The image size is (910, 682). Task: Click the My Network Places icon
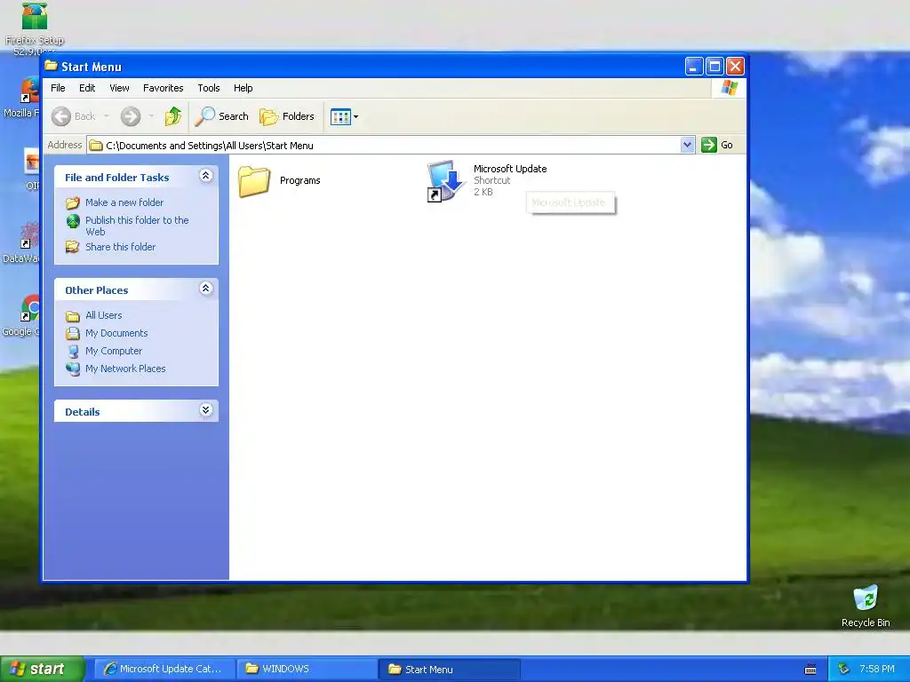73,369
